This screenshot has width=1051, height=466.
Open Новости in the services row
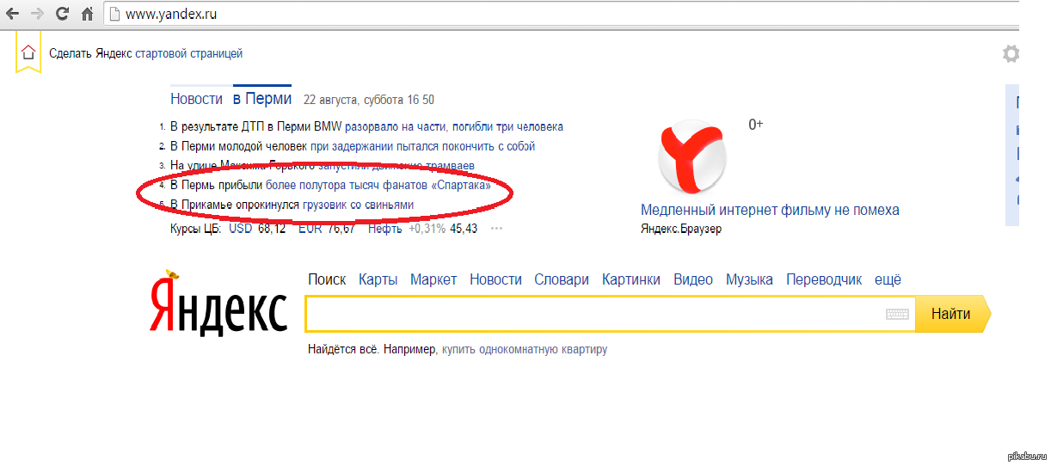point(495,279)
